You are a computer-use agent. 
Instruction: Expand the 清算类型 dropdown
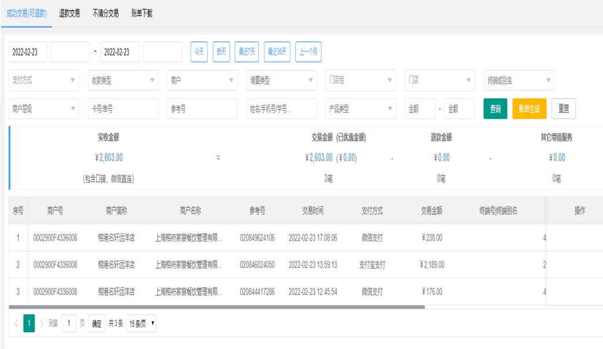[281, 80]
